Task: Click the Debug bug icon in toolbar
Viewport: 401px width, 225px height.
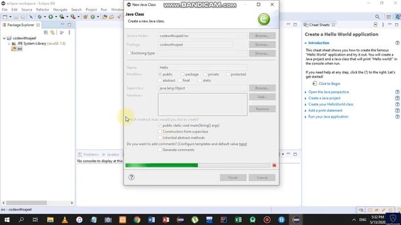Action: [x=39, y=17]
